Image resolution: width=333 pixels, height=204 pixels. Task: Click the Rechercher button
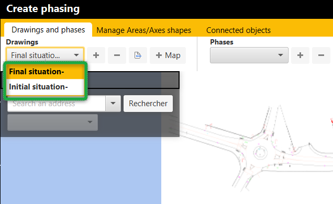(x=148, y=104)
